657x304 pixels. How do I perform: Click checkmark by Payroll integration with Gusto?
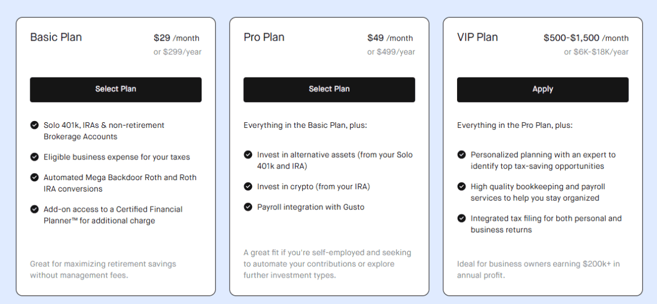point(248,207)
